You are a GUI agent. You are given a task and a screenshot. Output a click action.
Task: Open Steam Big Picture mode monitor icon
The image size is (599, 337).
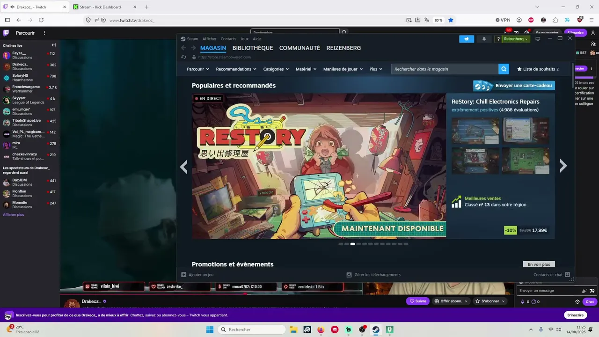(x=538, y=39)
